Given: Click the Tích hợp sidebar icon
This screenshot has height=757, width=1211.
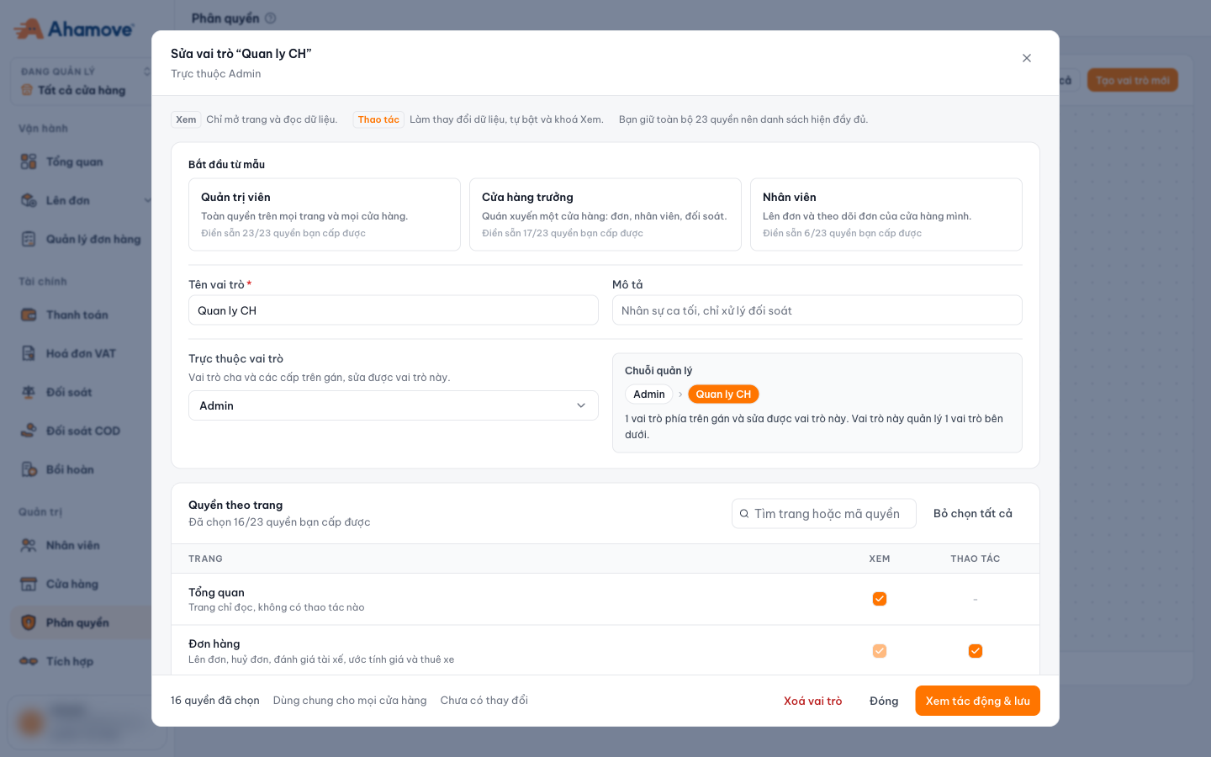Looking at the screenshot, I should coord(29,661).
